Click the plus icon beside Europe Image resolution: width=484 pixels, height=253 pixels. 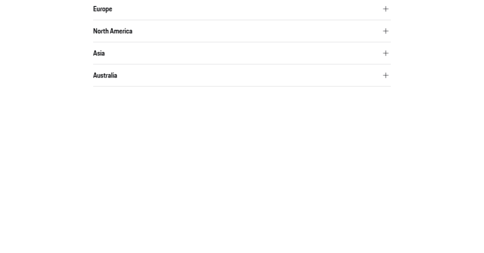(x=385, y=9)
